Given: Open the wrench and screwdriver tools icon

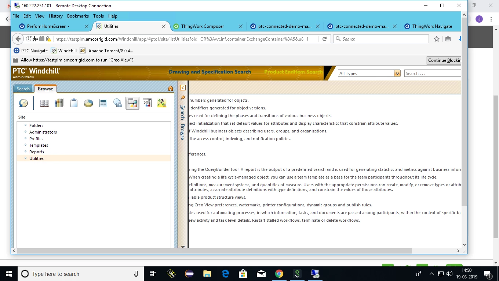Looking at the screenshot, I should pyautogui.click(x=162, y=103).
